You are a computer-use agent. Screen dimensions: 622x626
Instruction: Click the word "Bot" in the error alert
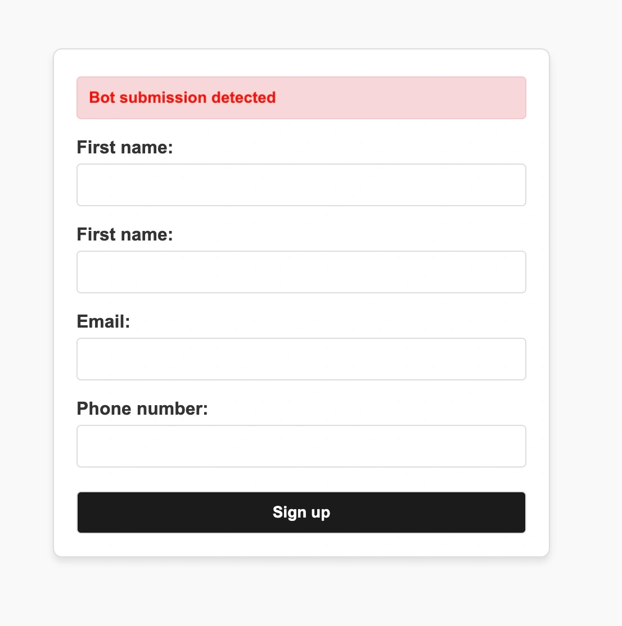(102, 98)
